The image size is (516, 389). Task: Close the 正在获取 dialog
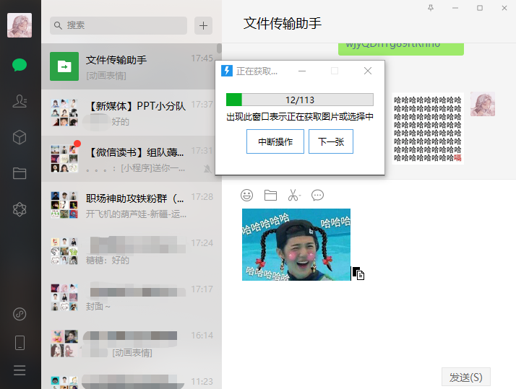click(x=368, y=71)
